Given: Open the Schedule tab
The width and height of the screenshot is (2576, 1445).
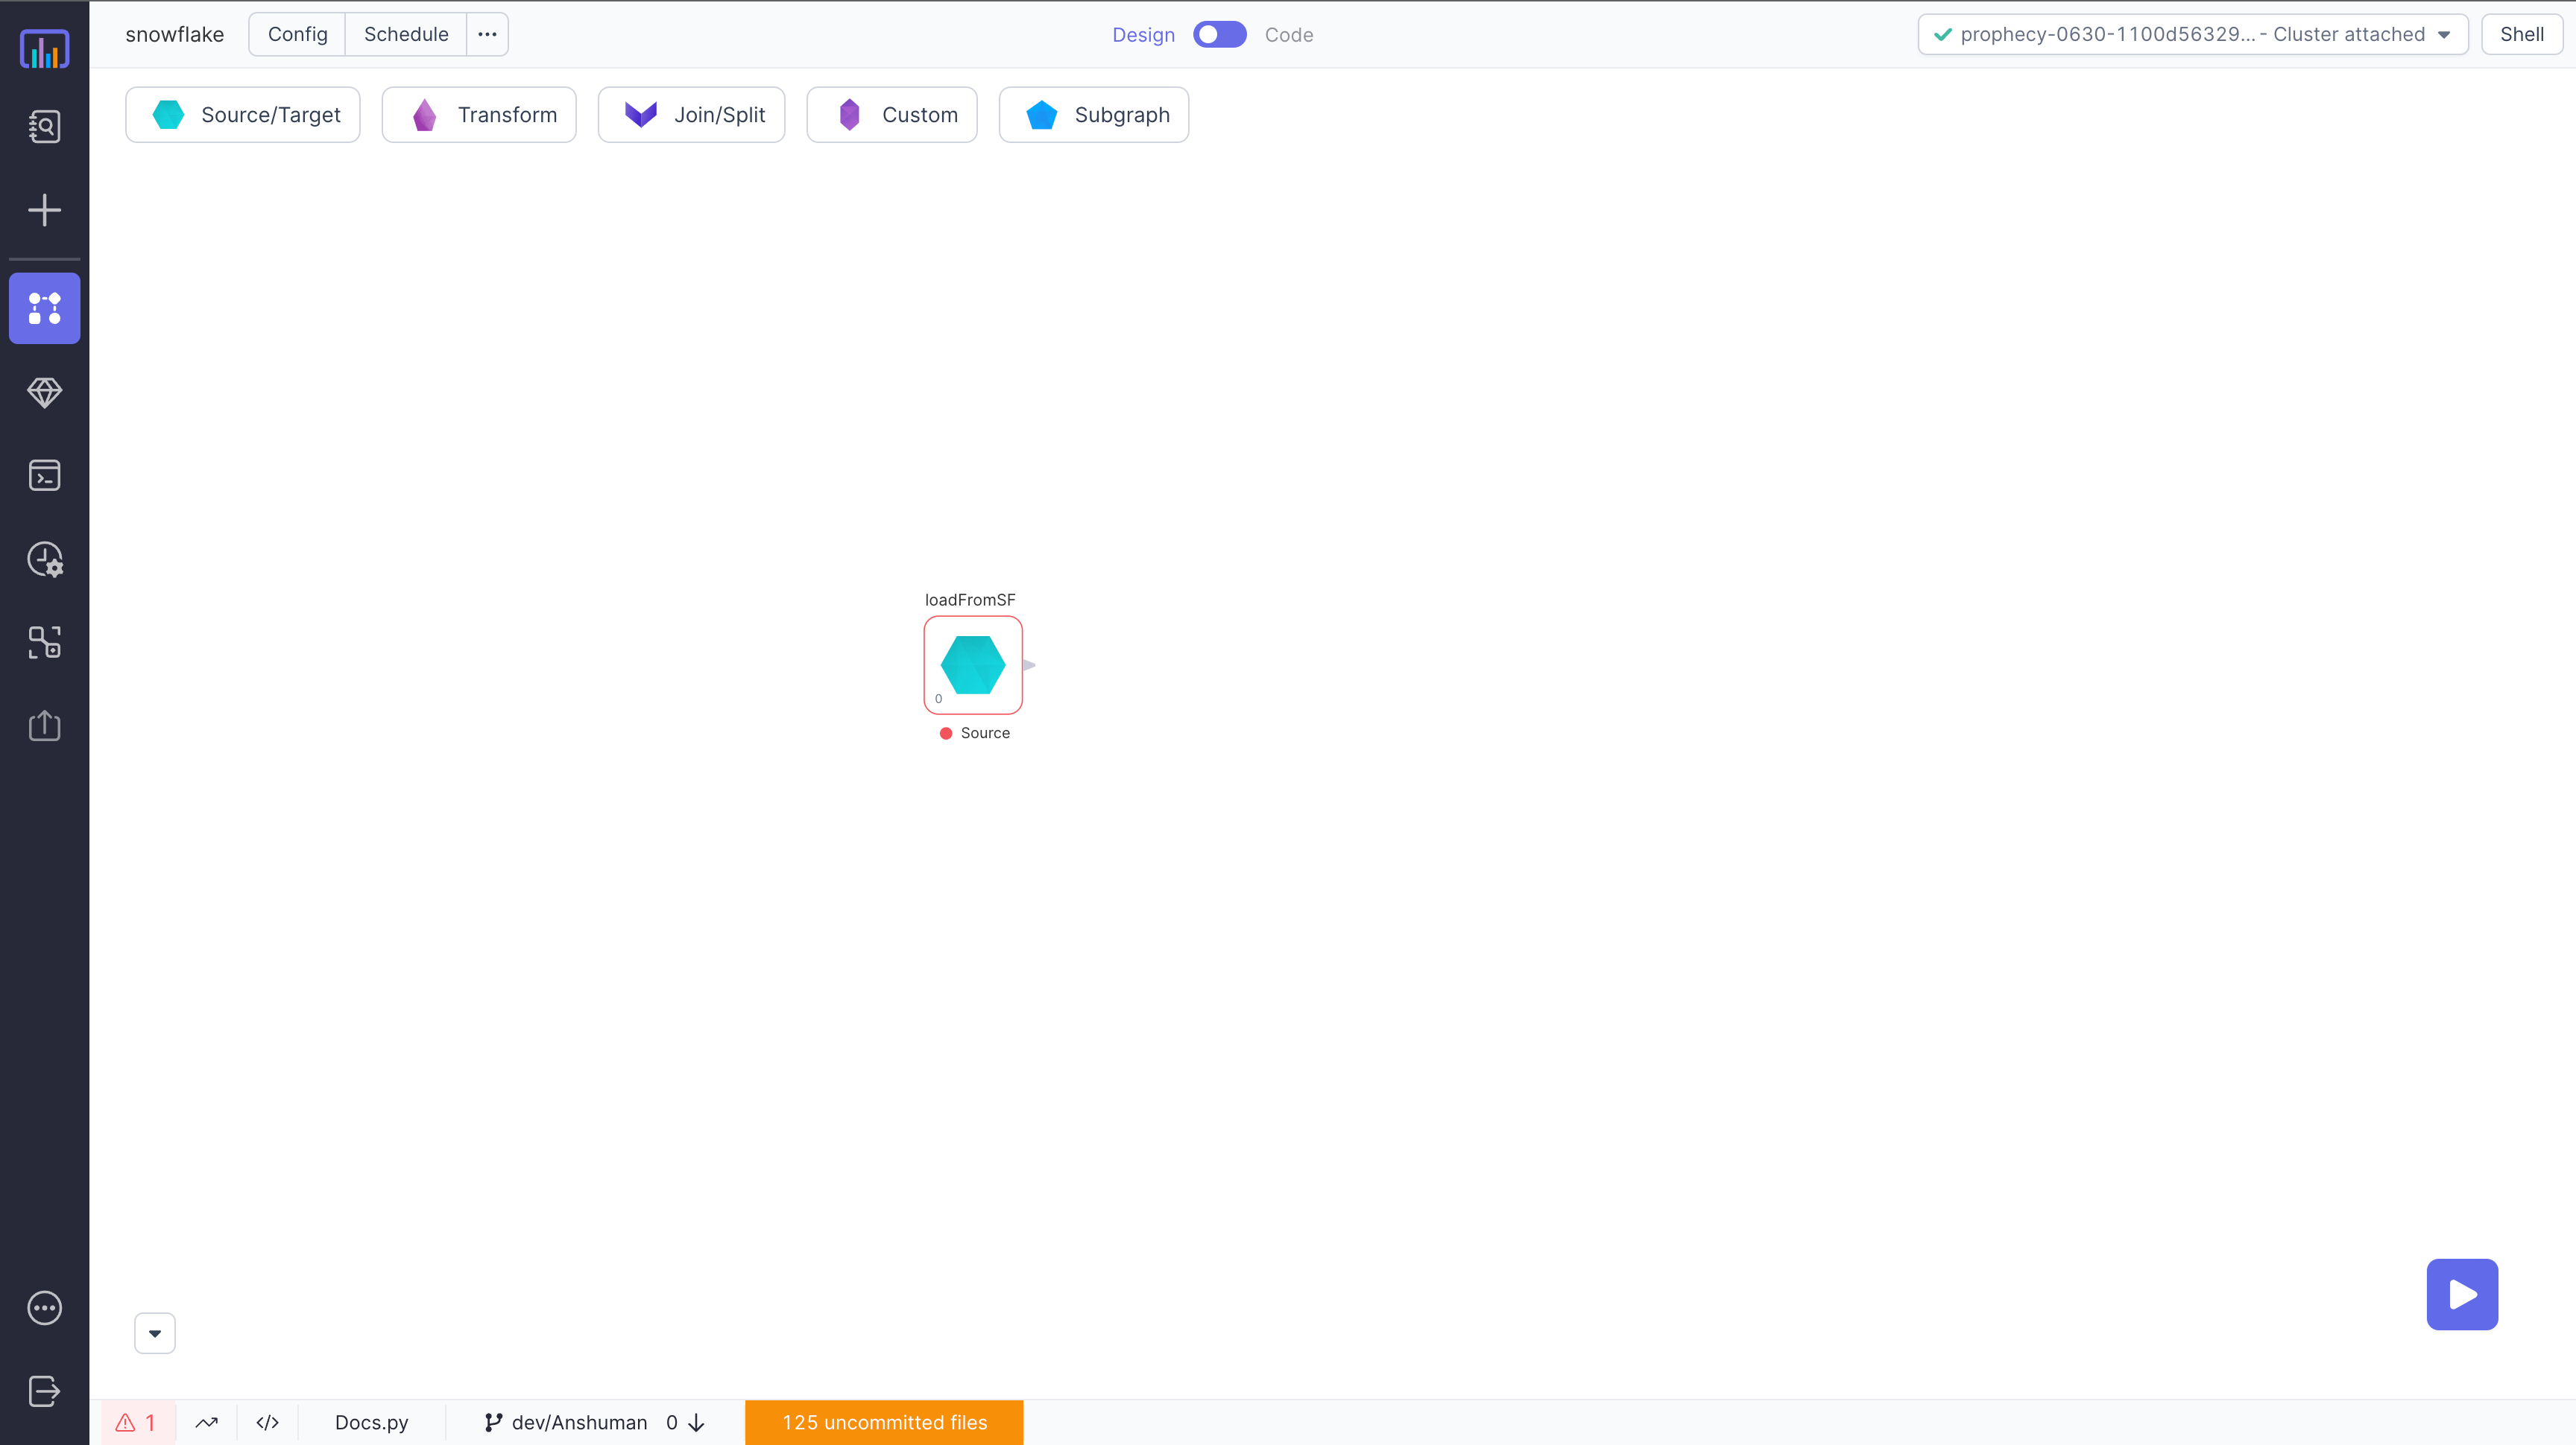Looking at the screenshot, I should pyautogui.click(x=406, y=34).
